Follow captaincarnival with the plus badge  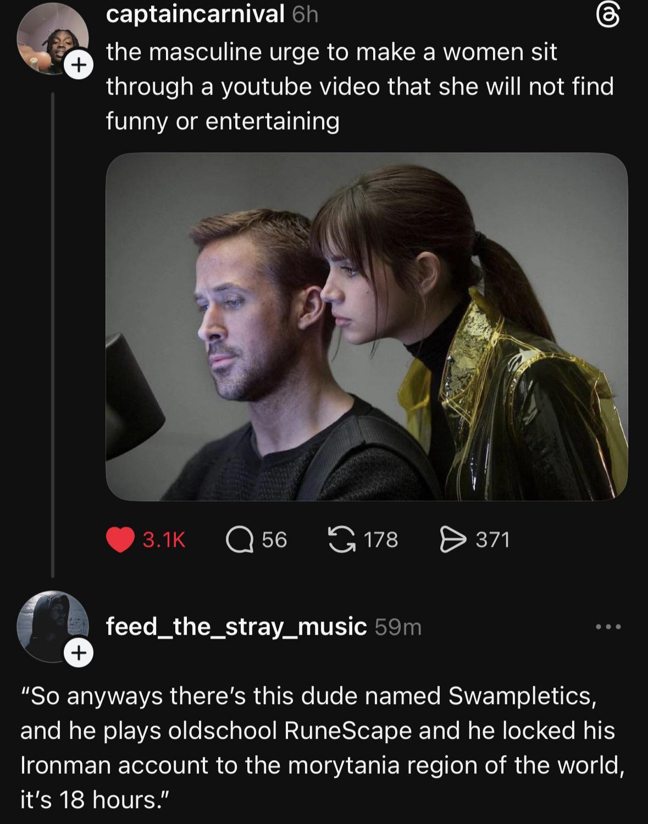click(x=79, y=65)
